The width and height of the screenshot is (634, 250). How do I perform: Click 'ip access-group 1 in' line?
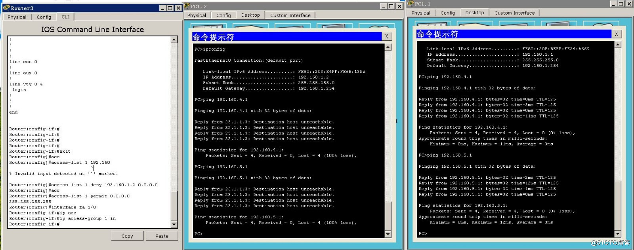pyautogui.click(x=63, y=218)
